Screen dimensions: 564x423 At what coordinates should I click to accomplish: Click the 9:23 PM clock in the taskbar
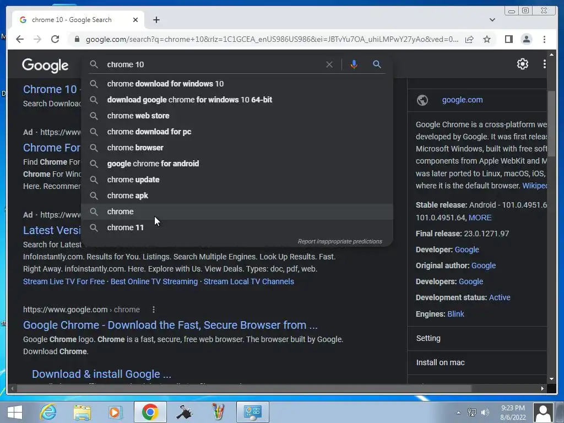click(x=513, y=408)
